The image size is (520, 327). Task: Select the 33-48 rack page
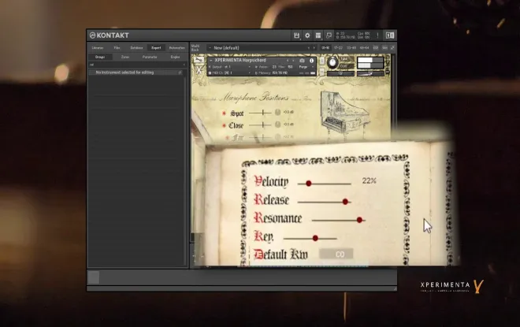click(x=351, y=48)
